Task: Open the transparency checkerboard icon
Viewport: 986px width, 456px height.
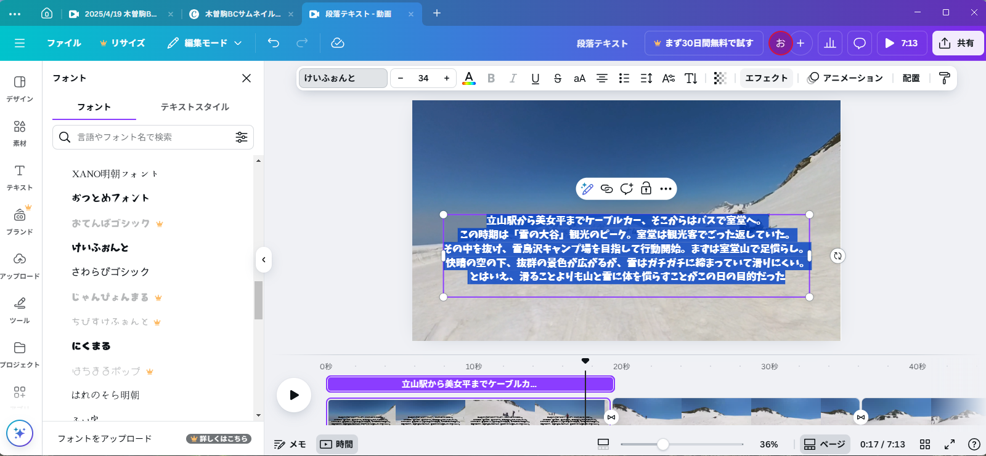Action: 720,78
